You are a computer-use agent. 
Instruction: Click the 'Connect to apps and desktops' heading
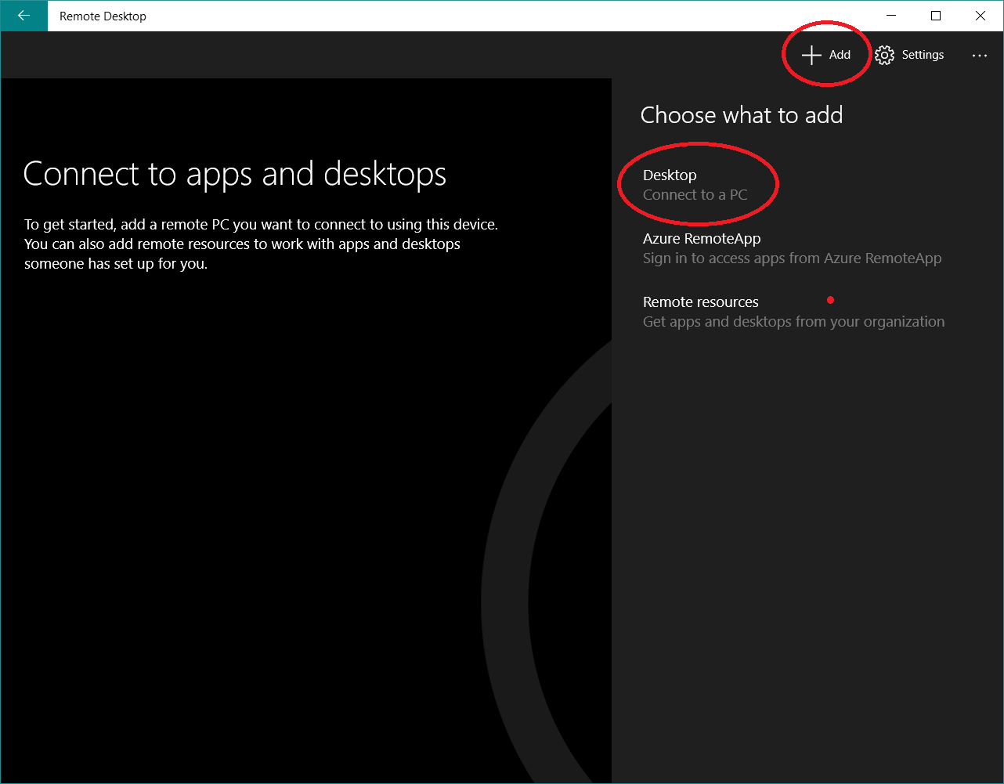(235, 174)
